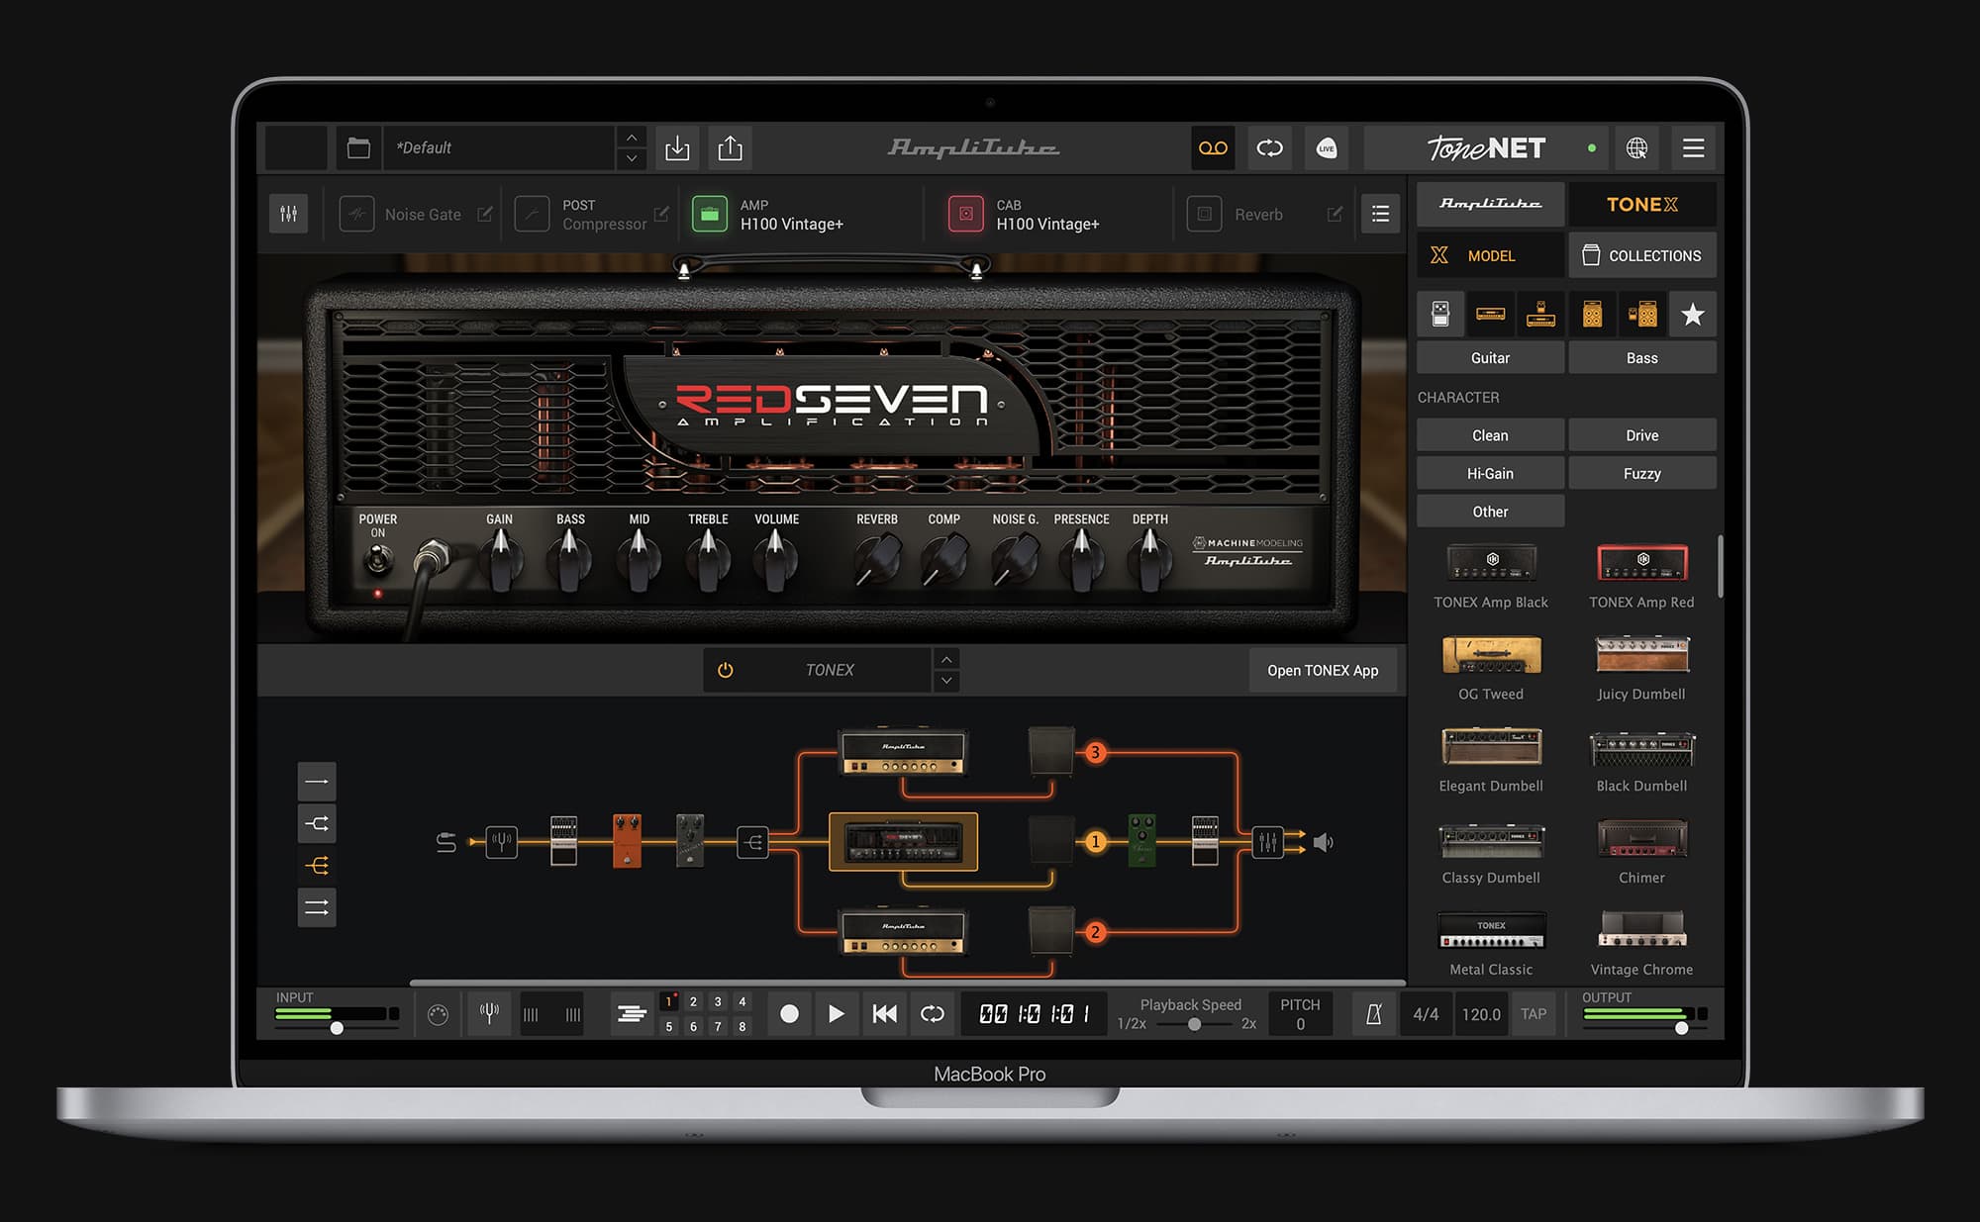Select the Hi-Gain character filter
Screen dimensions: 1980x1222
coord(1490,473)
